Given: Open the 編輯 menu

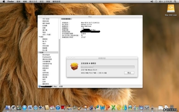Looking at the screenshot, I should pyautogui.click(x=25, y=1).
